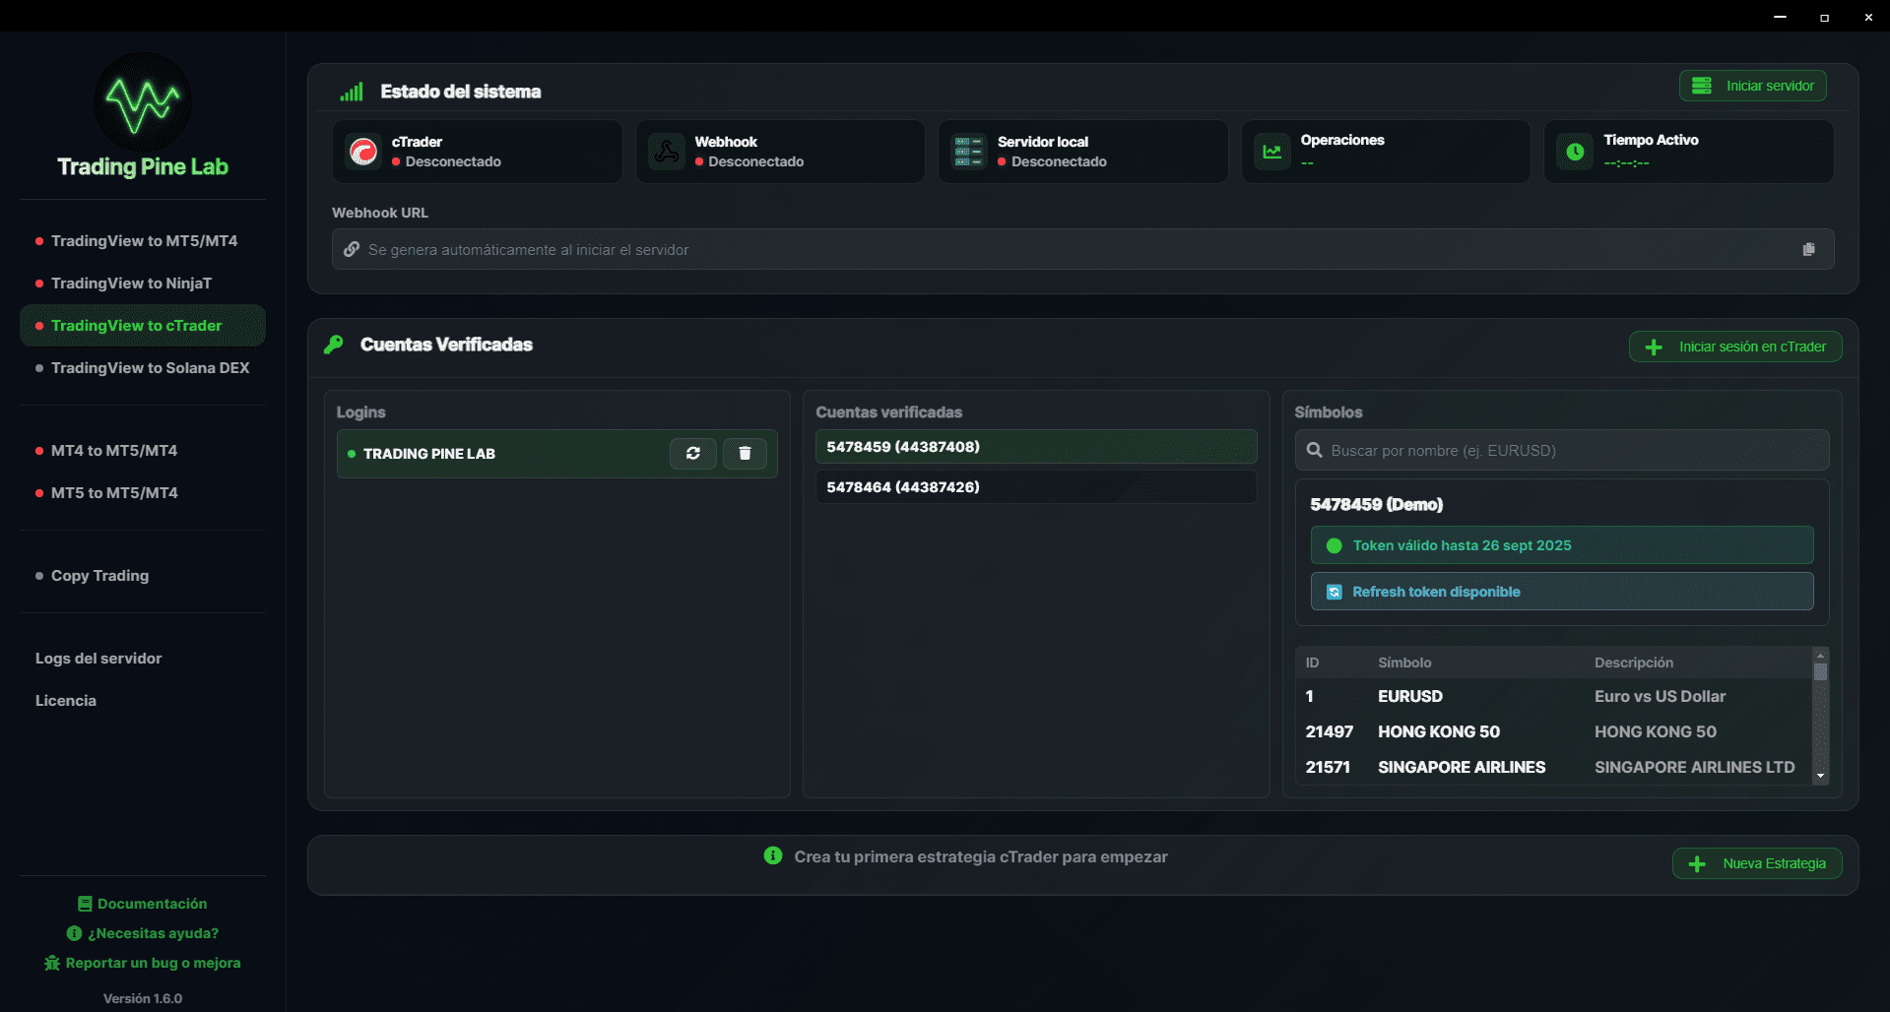Select TradingView to NinjaT in sidebar
Image resolution: width=1890 pixels, height=1012 pixels.
(131, 283)
